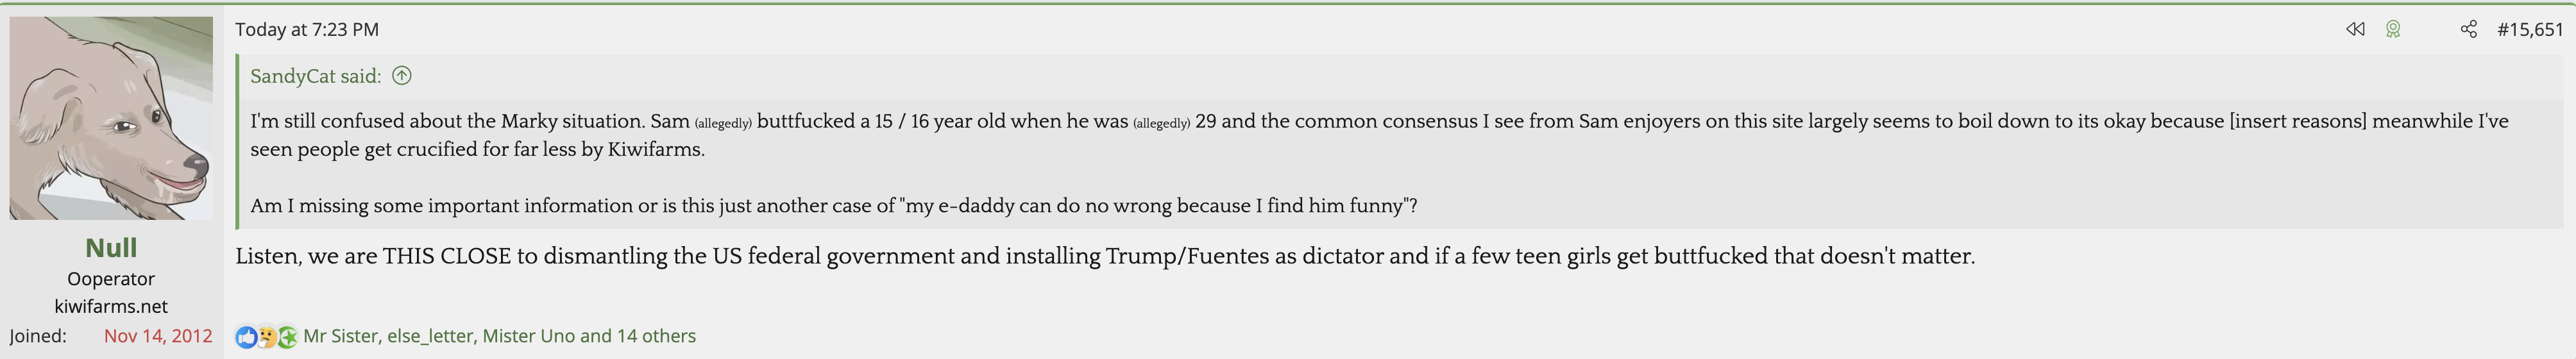Click the green award ribbon icon
The image size is (2576, 359).
click(x=2393, y=30)
